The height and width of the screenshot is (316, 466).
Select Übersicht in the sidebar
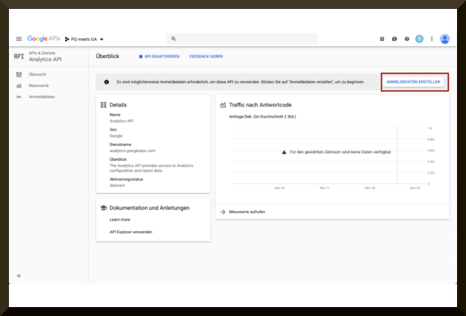coord(37,75)
